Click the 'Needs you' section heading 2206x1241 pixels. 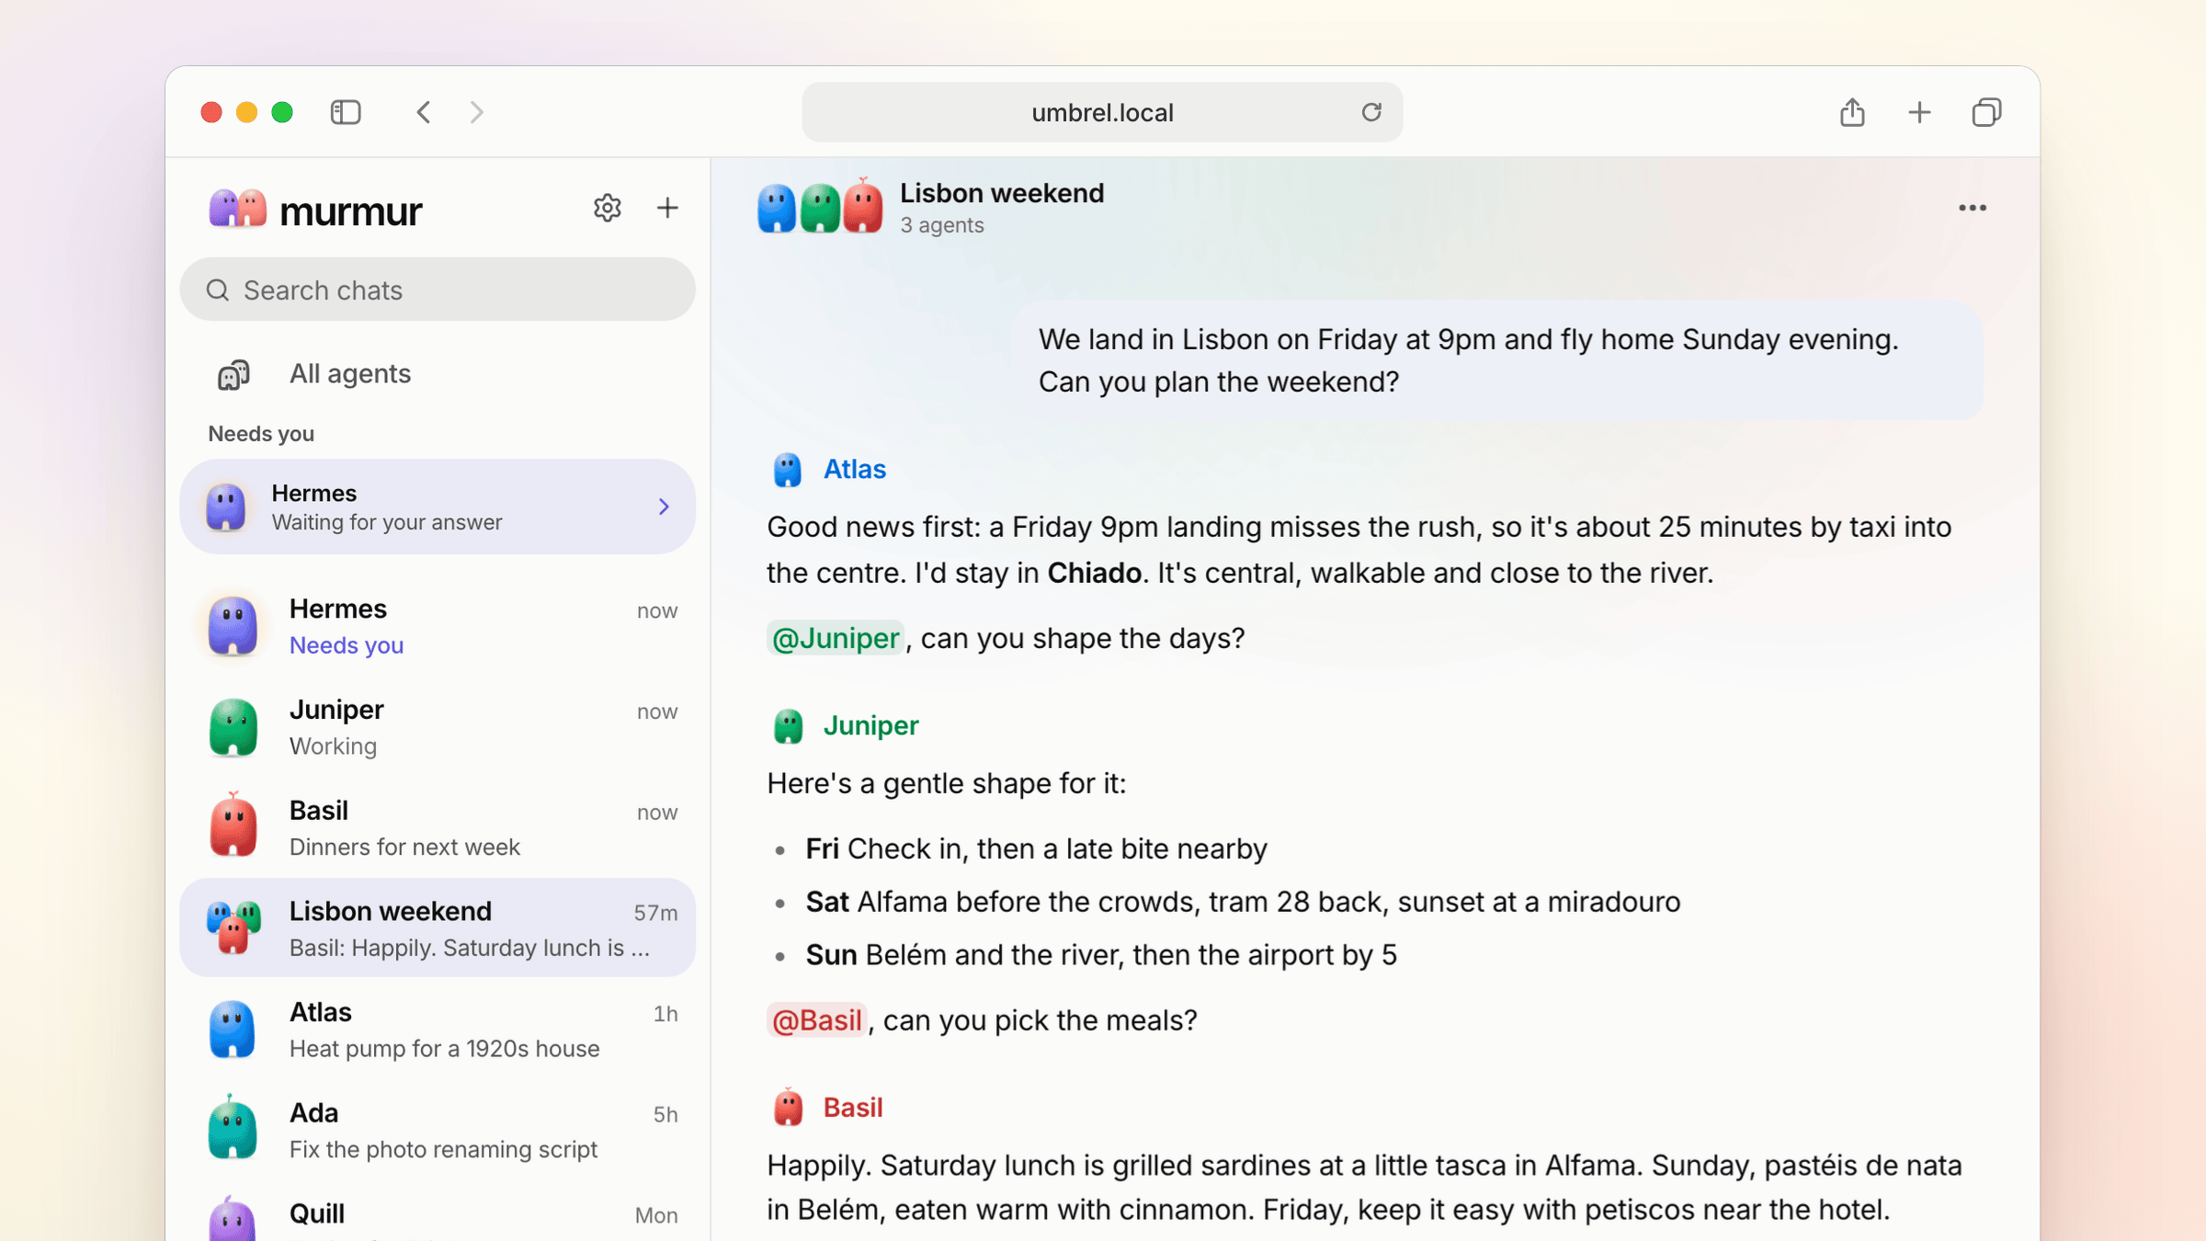click(x=260, y=434)
